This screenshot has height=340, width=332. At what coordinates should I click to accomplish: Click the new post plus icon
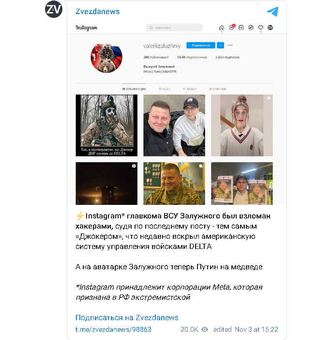click(x=241, y=28)
